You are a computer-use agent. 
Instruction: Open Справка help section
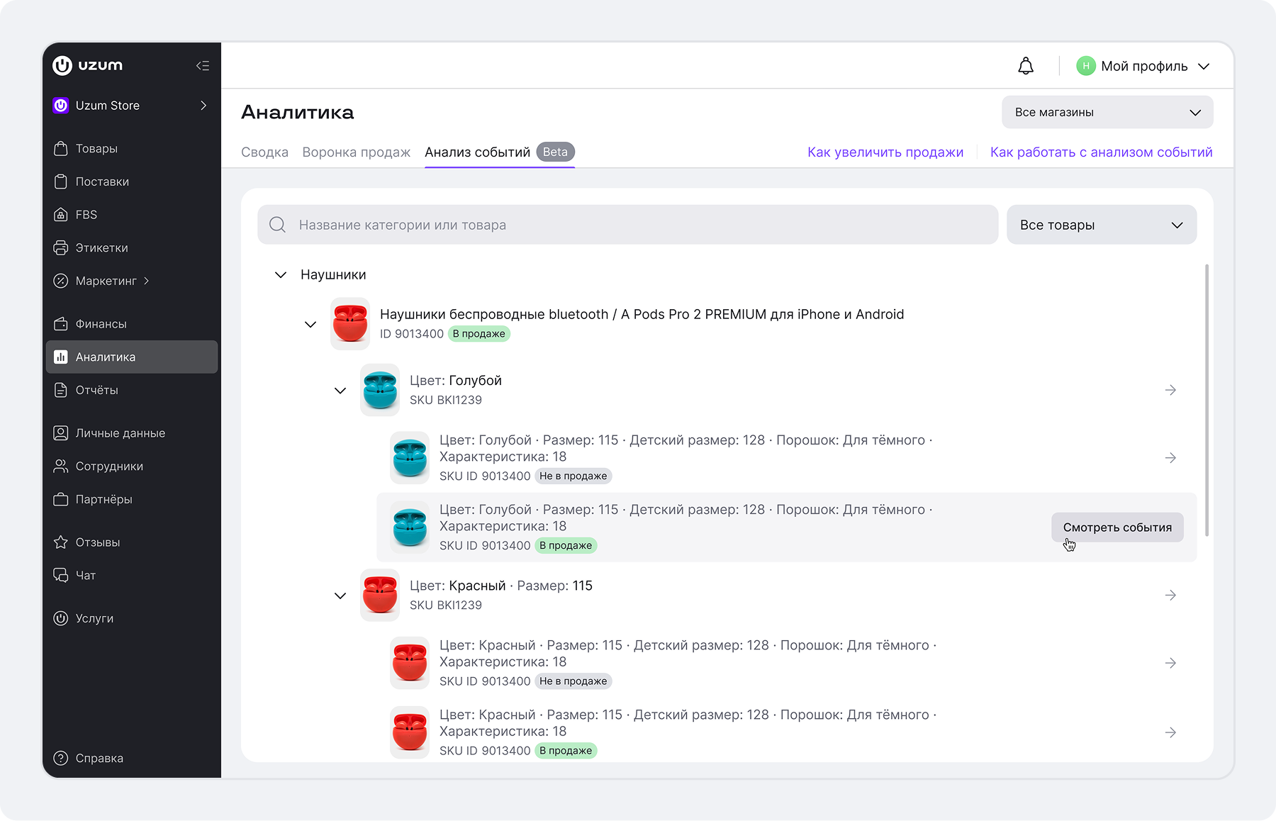pyautogui.click(x=132, y=758)
